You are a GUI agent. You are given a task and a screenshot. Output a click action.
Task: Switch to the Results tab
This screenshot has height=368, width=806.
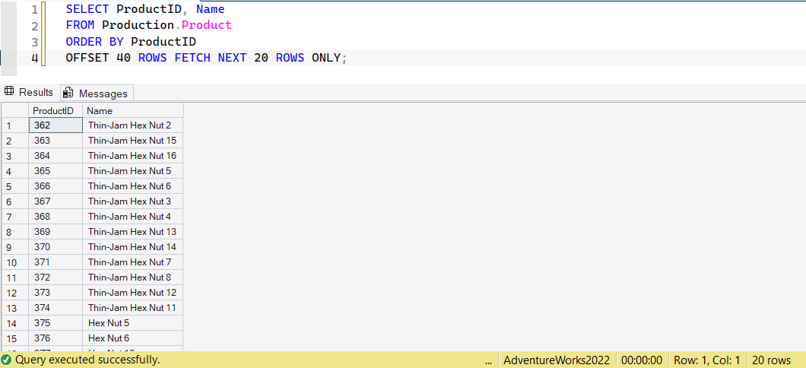[x=29, y=93]
